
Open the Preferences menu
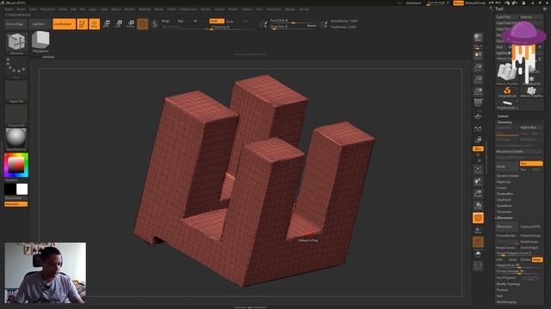(x=189, y=9)
